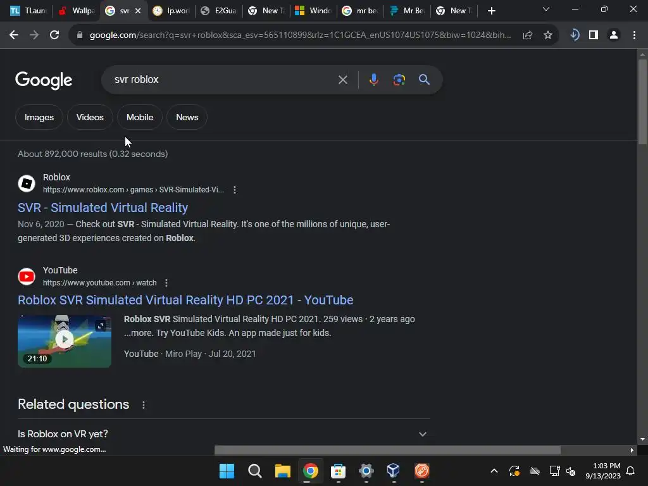Click 'Miro Play' channel name text
Image resolution: width=648 pixels, height=486 pixels.
point(184,354)
